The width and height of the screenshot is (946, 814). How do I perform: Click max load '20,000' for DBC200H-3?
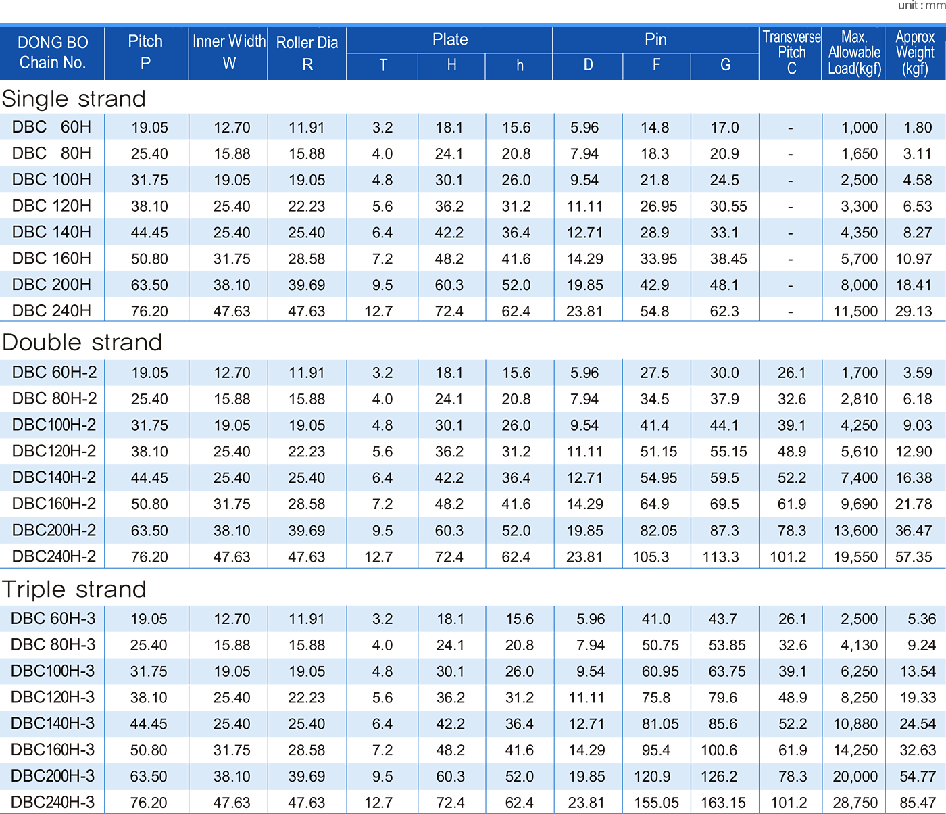tap(855, 777)
